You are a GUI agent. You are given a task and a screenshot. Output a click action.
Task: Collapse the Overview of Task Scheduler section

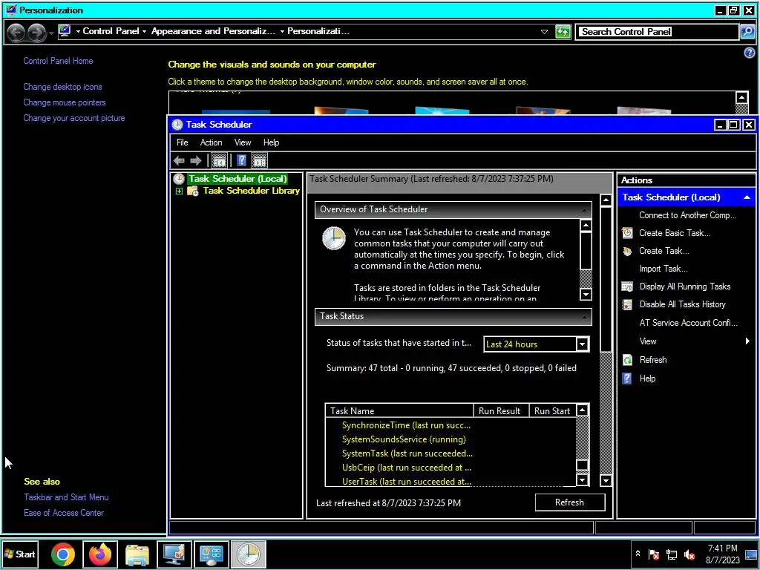[584, 210]
